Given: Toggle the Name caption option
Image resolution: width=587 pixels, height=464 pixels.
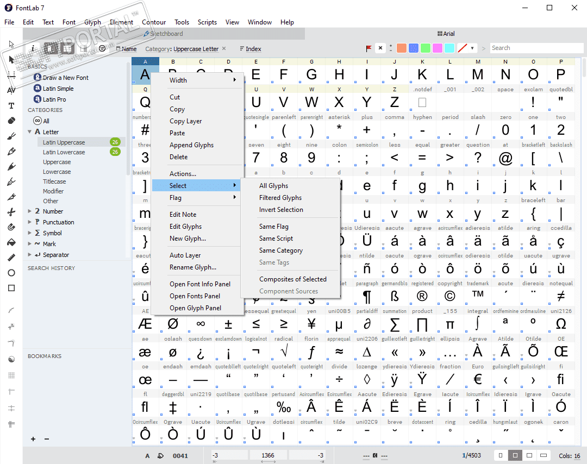Looking at the screenshot, I should tap(126, 49).
